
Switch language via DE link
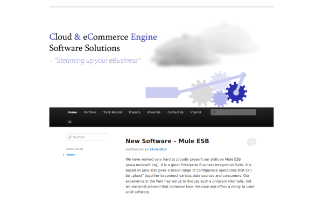point(69,122)
